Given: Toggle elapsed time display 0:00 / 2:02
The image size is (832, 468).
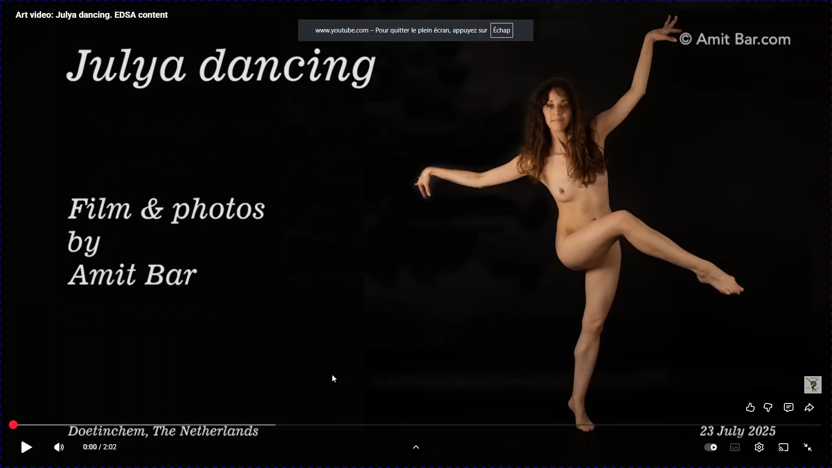Looking at the screenshot, I should tap(100, 447).
